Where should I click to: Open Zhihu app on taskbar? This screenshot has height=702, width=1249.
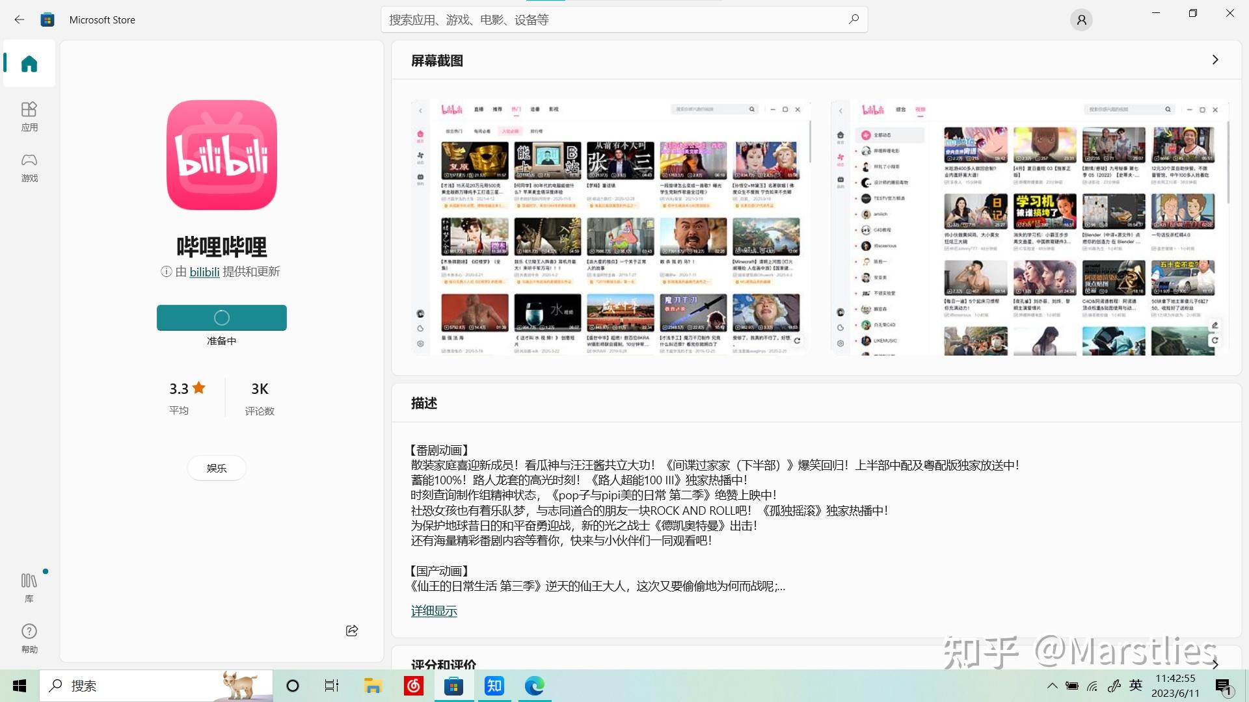(x=494, y=686)
